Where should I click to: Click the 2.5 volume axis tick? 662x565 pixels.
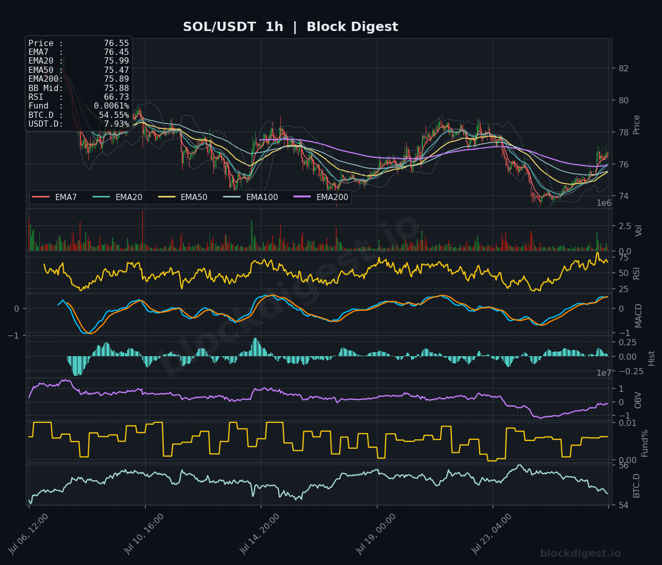tap(625, 226)
